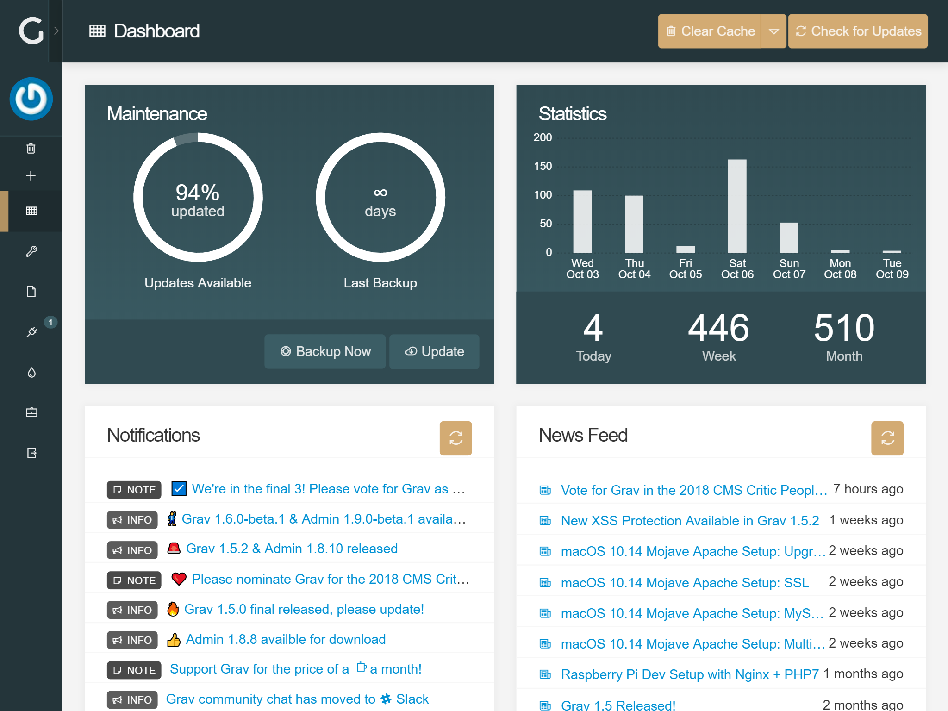Open Plugins via plug icon
The height and width of the screenshot is (711, 948).
tap(31, 332)
